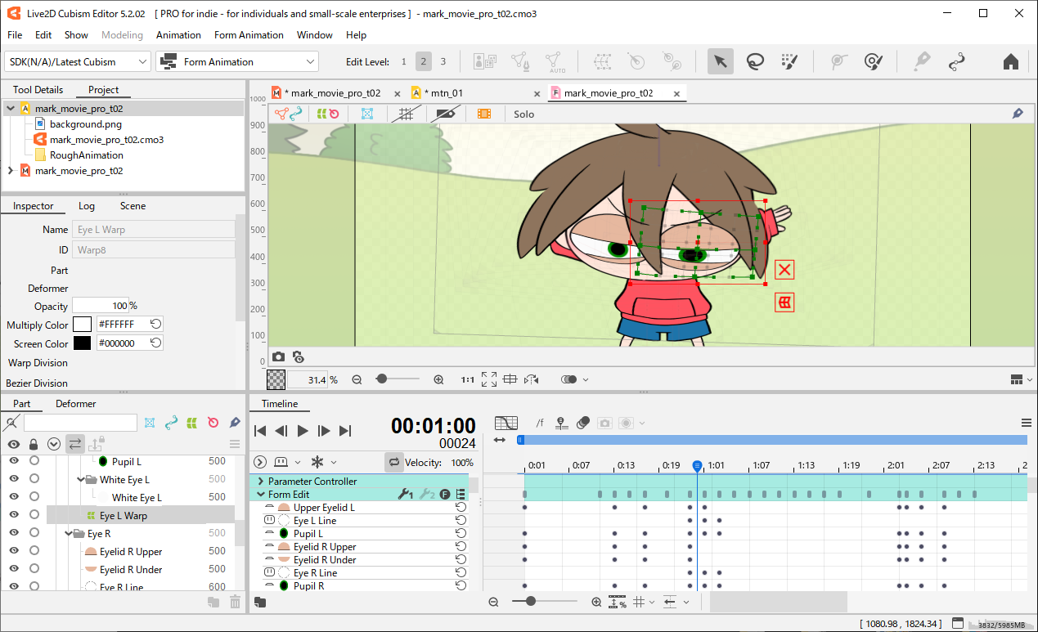This screenshot has width=1038, height=632.
Task: Select Edit Level 3
Action: [443, 61]
